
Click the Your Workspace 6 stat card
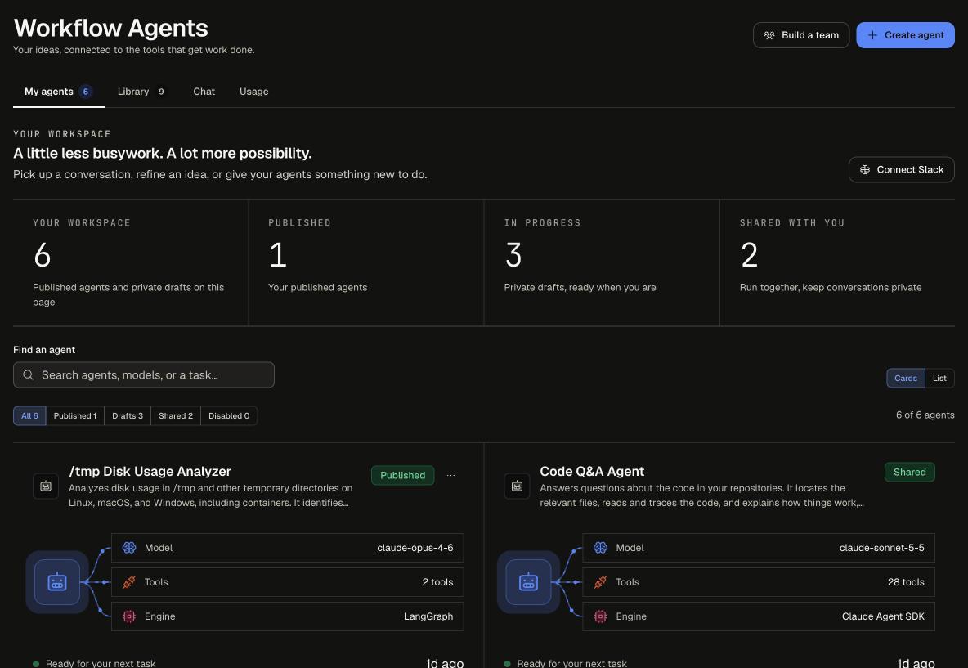click(x=130, y=263)
